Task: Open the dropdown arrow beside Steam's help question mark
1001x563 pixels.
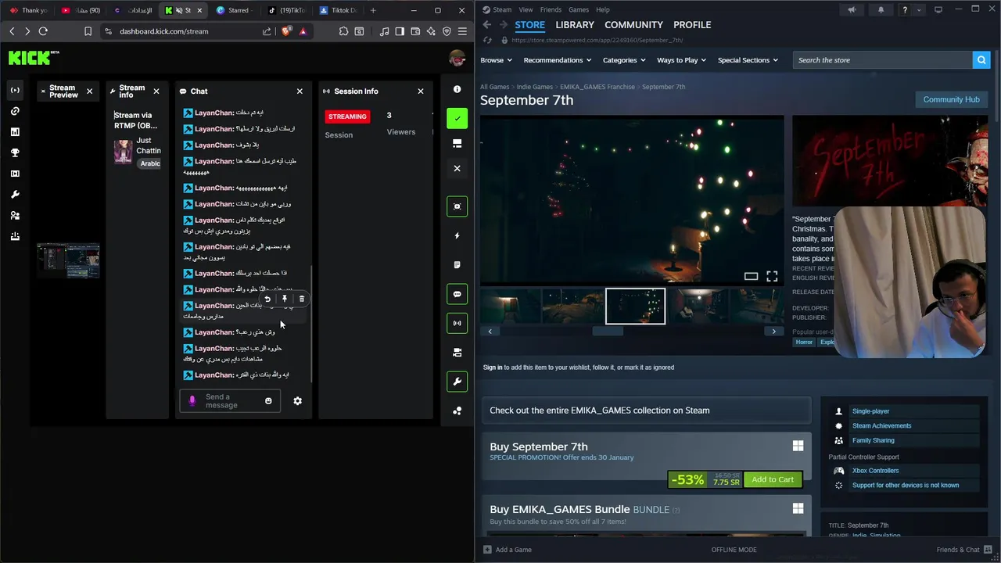Action: click(x=919, y=10)
